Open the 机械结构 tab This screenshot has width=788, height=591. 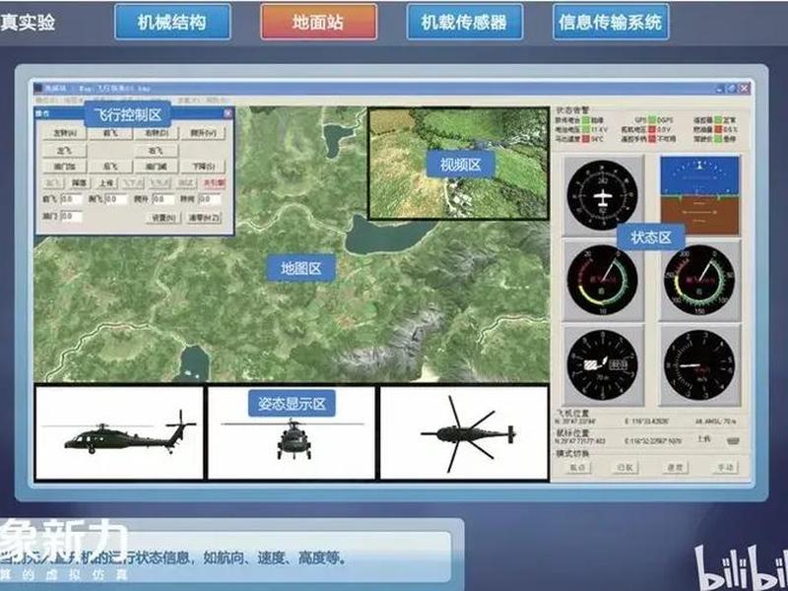pos(172,22)
